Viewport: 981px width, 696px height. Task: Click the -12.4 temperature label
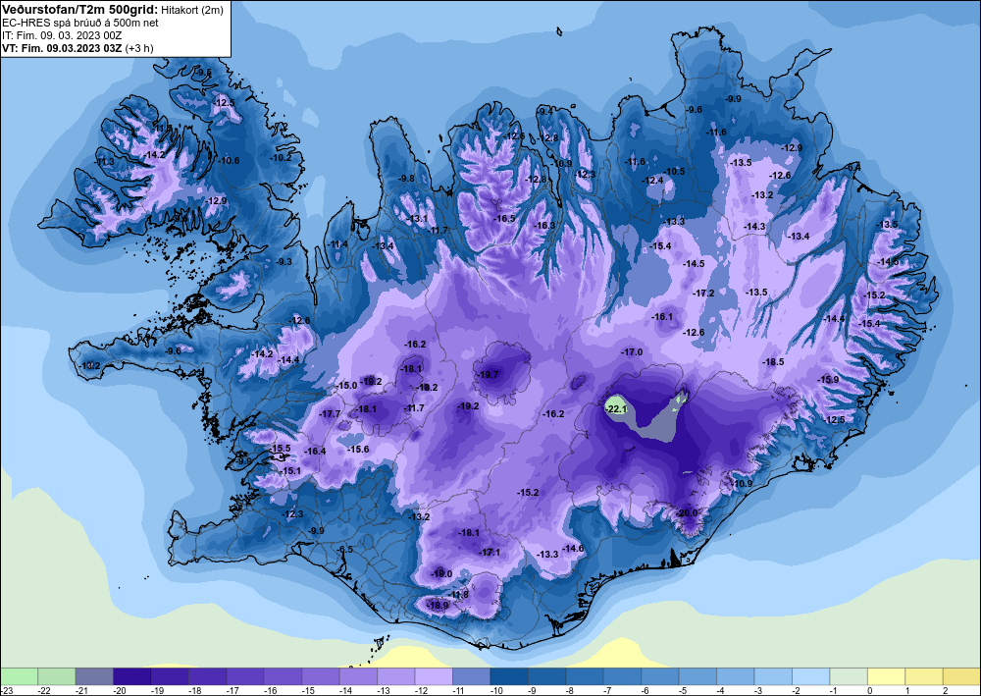653,181
